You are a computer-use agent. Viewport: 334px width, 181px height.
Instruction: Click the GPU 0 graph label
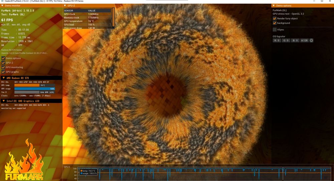(67, 167)
